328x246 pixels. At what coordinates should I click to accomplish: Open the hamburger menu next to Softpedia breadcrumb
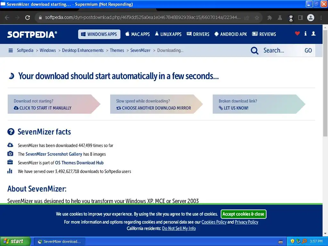pyautogui.click(x=11, y=50)
